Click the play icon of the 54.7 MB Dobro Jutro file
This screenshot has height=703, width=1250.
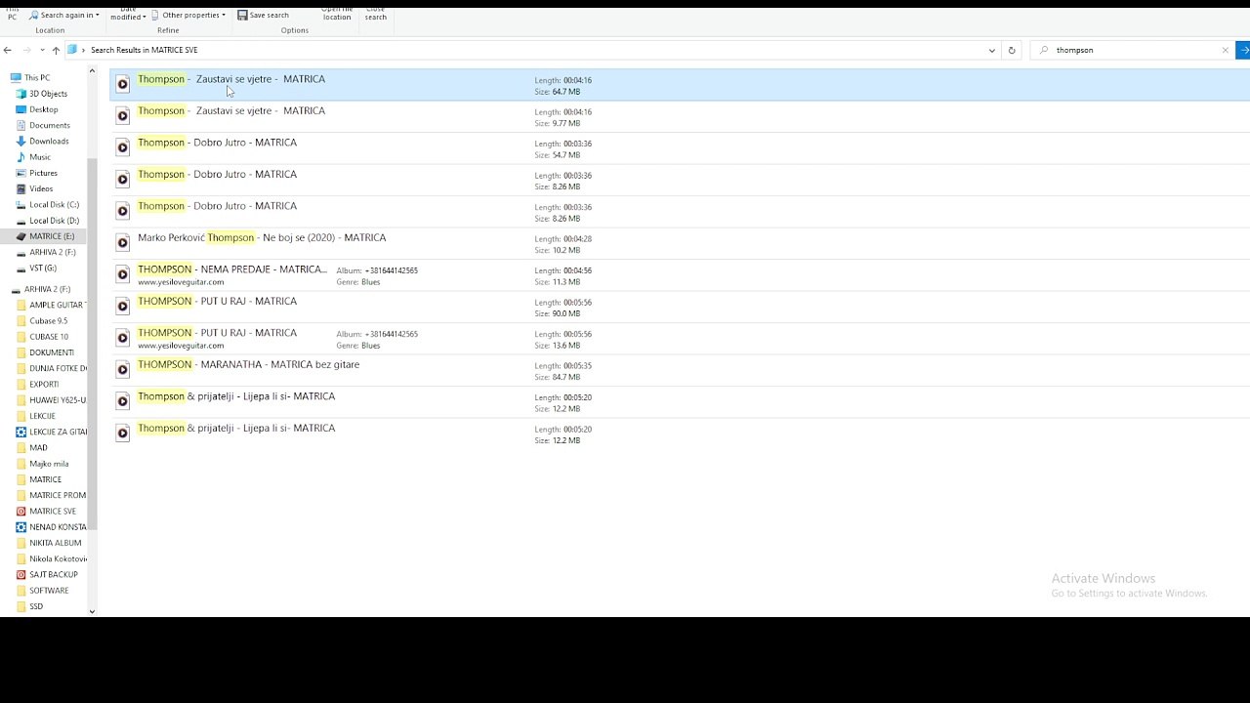(122, 147)
